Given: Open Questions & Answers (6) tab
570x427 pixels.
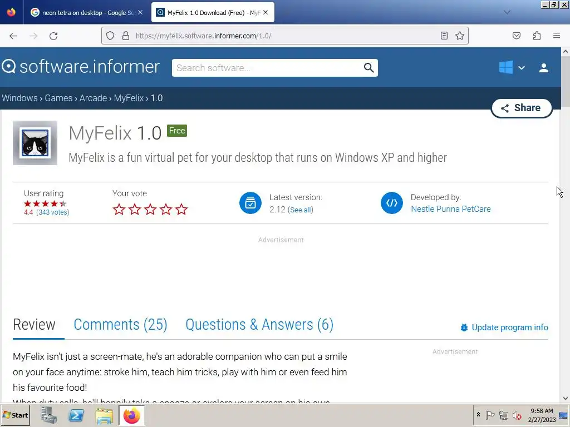Looking at the screenshot, I should tap(259, 325).
